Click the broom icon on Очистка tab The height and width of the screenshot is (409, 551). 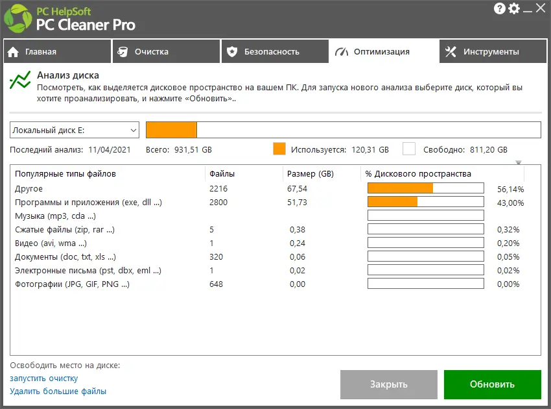click(123, 52)
